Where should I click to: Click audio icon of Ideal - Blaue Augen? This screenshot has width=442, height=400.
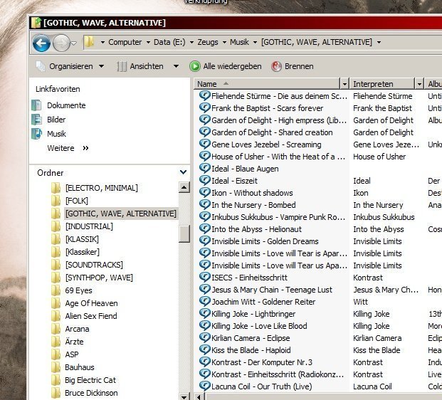pos(205,168)
